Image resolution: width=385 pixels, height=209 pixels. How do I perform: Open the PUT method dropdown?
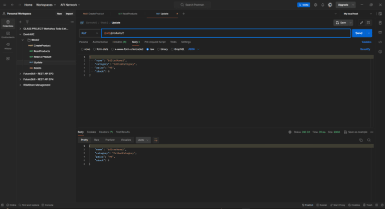click(89, 33)
